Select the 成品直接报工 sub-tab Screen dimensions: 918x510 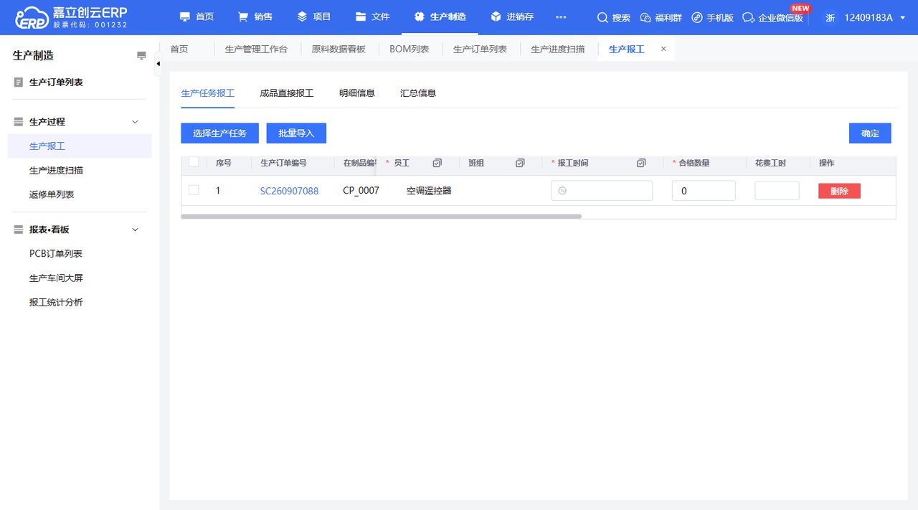coord(287,93)
